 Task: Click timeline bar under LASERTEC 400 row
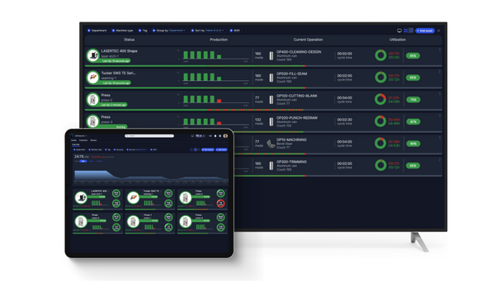263,66
